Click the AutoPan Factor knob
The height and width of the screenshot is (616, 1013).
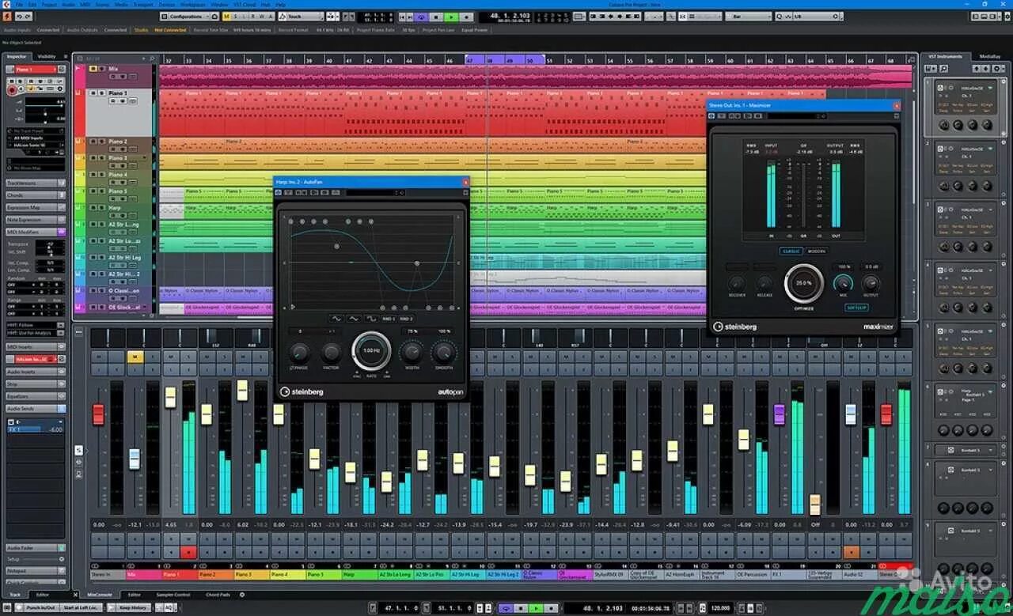pyautogui.click(x=332, y=353)
